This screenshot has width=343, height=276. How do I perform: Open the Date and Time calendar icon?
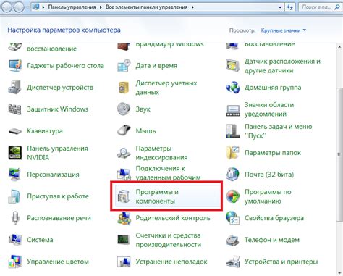pos(124,65)
